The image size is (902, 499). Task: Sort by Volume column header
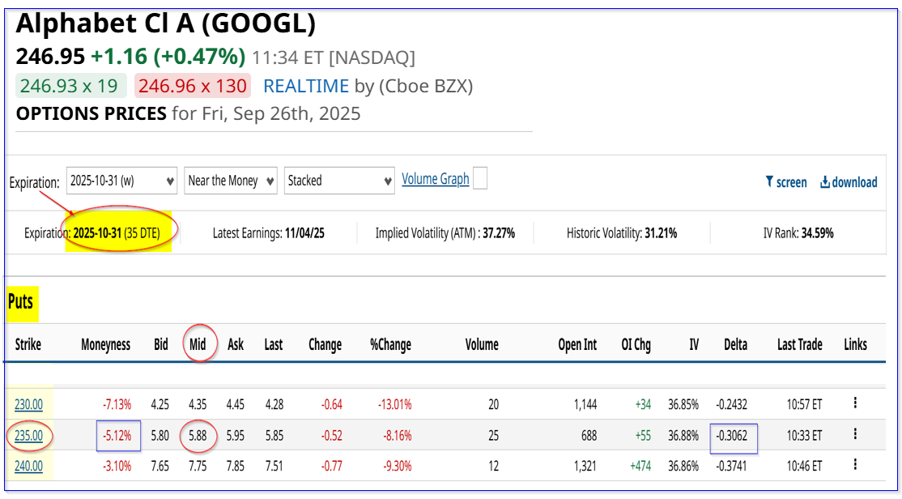click(x=482, y=344)
